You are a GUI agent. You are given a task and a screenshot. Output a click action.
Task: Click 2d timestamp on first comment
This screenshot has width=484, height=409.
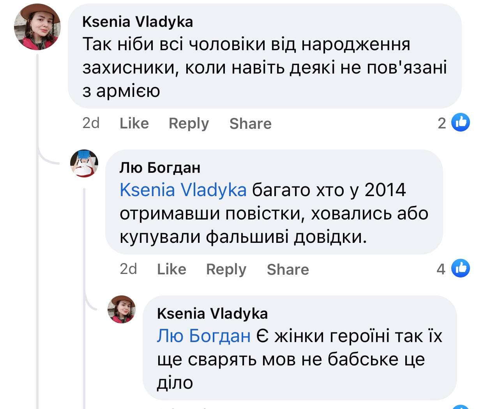[91, 123]
